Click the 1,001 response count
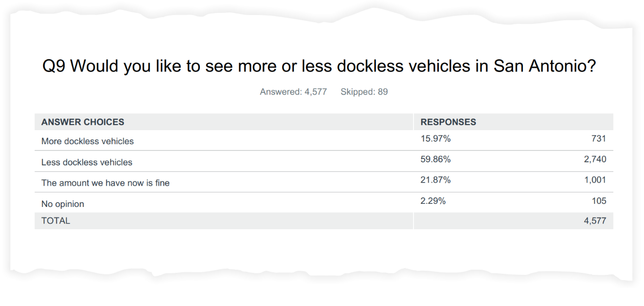 point(595,180)
